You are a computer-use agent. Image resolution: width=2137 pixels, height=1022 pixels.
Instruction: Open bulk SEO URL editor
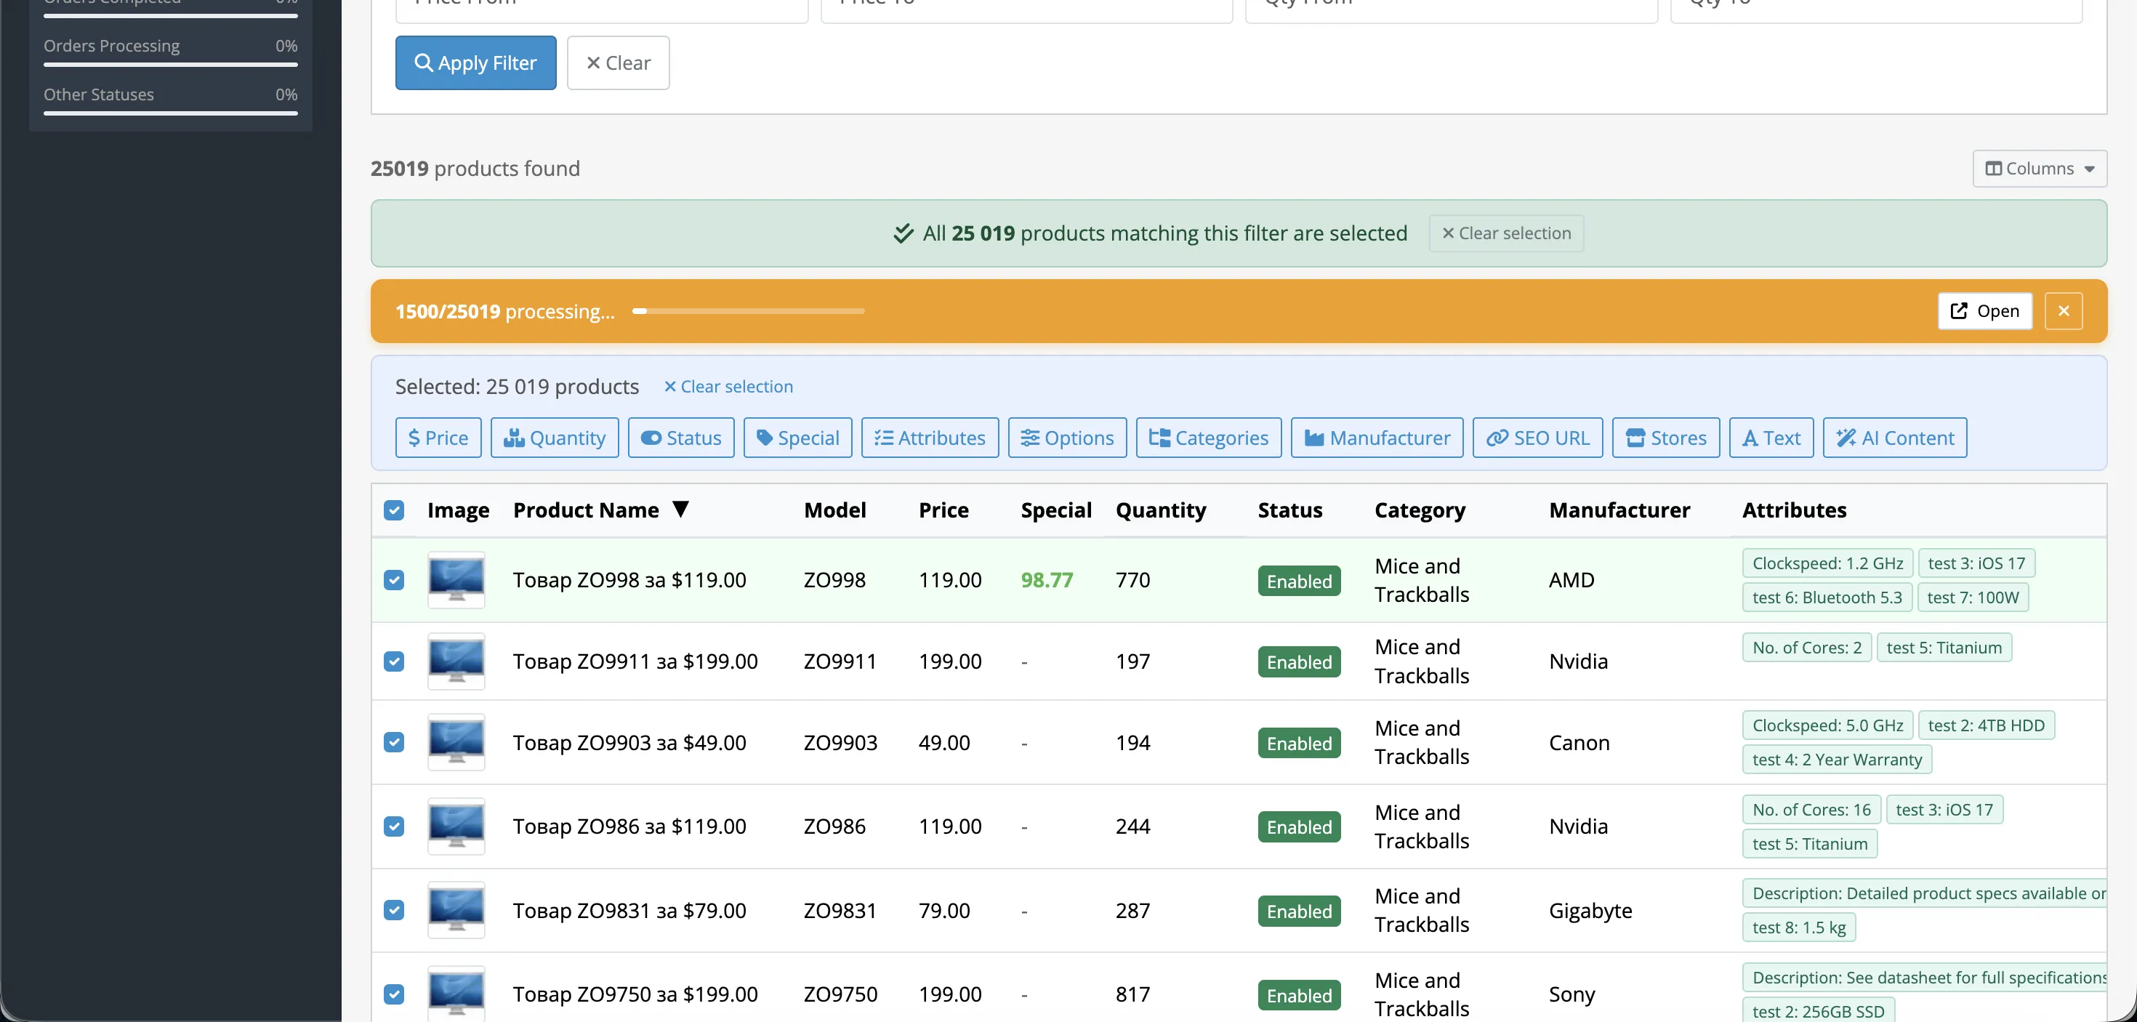pyautogui.click(x=1537, y=437)
